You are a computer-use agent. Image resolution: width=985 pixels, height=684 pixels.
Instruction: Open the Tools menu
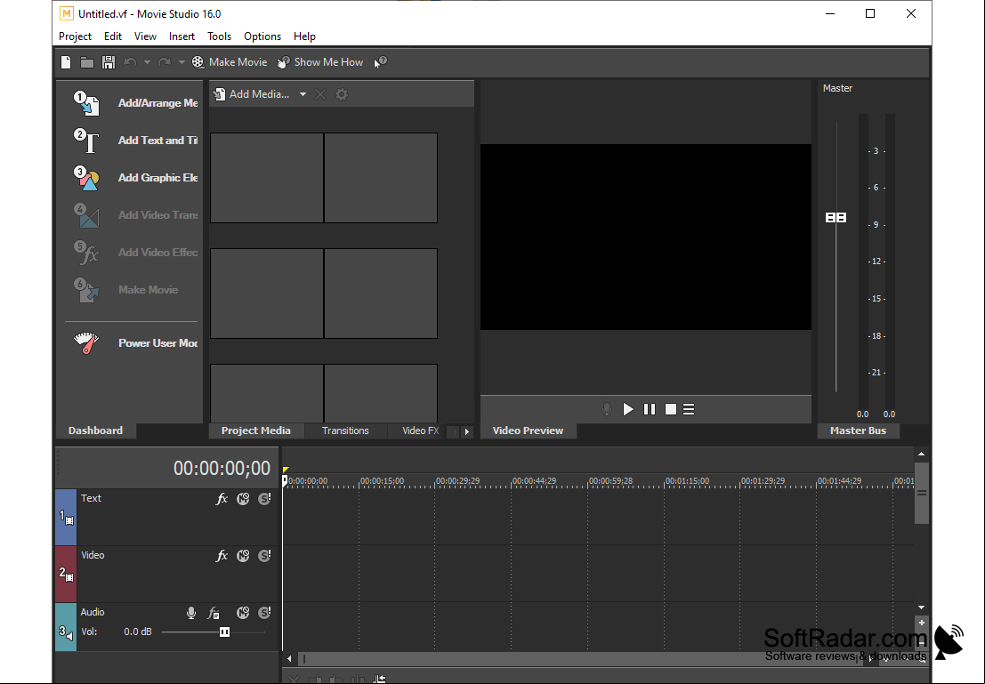pyautogui.click(x=219, y=36)
